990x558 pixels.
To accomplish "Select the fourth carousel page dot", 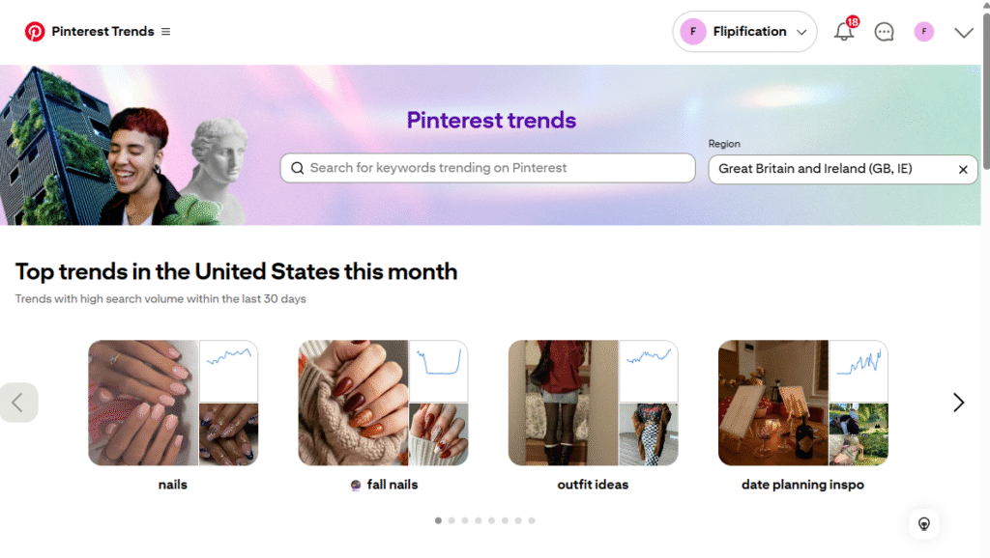I will pyautogui.click(x=479, y=520).
